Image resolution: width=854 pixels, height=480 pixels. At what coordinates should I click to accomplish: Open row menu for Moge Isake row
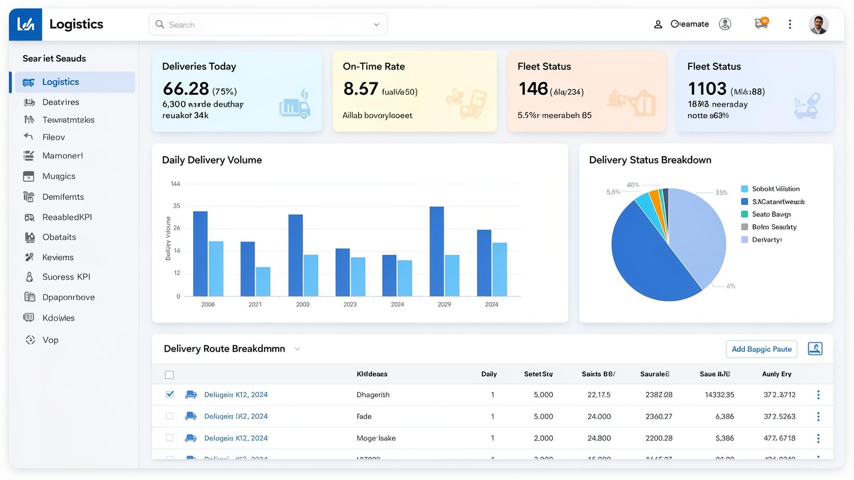pos(818,438)
